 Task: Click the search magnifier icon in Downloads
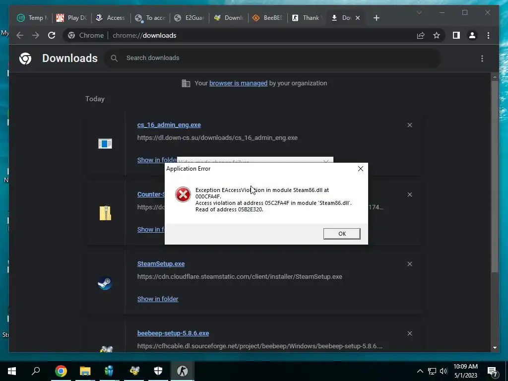(x=114, y=59)
